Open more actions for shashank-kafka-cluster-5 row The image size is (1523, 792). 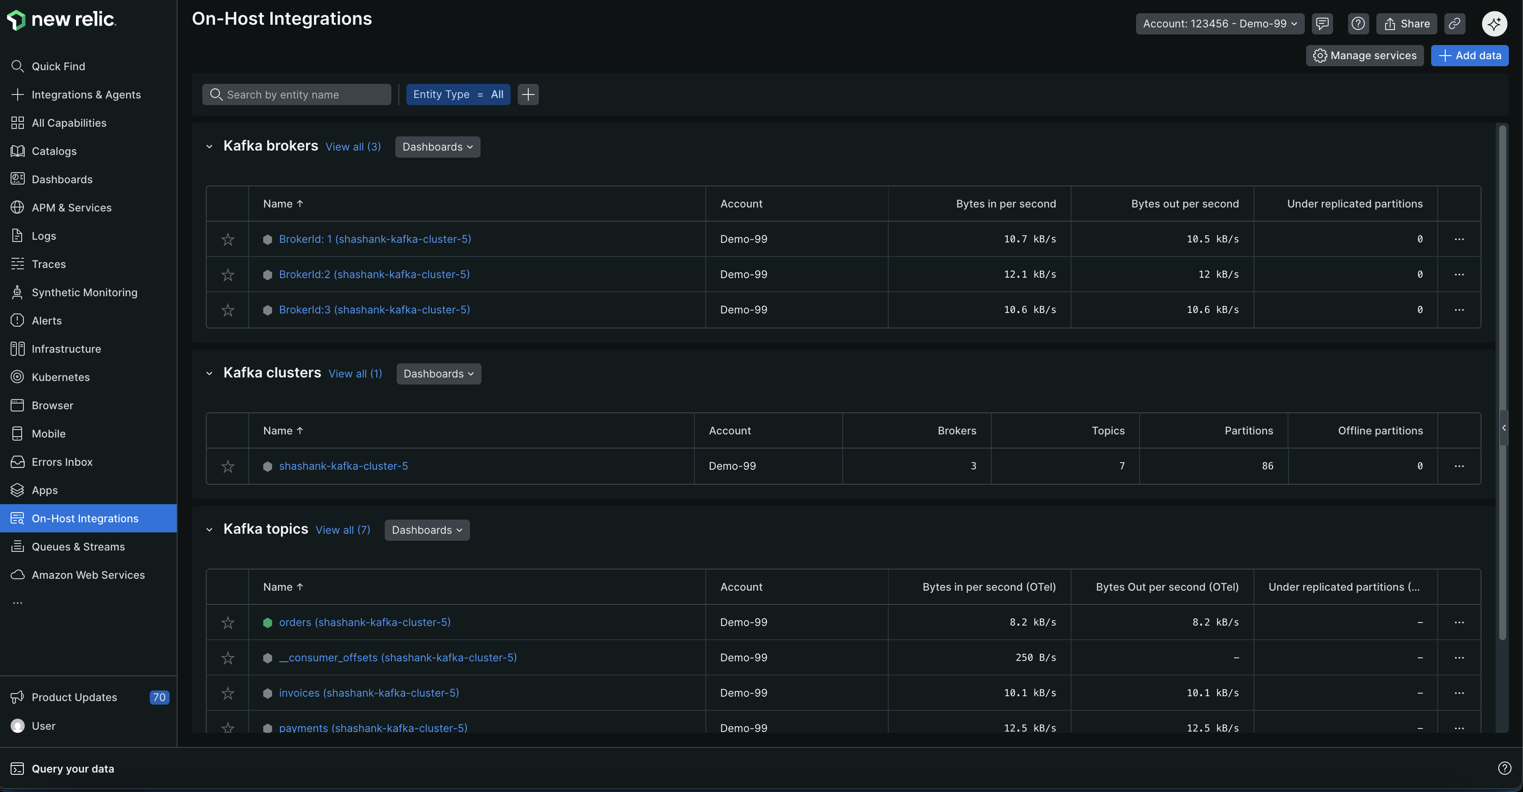pos(1459,466)
